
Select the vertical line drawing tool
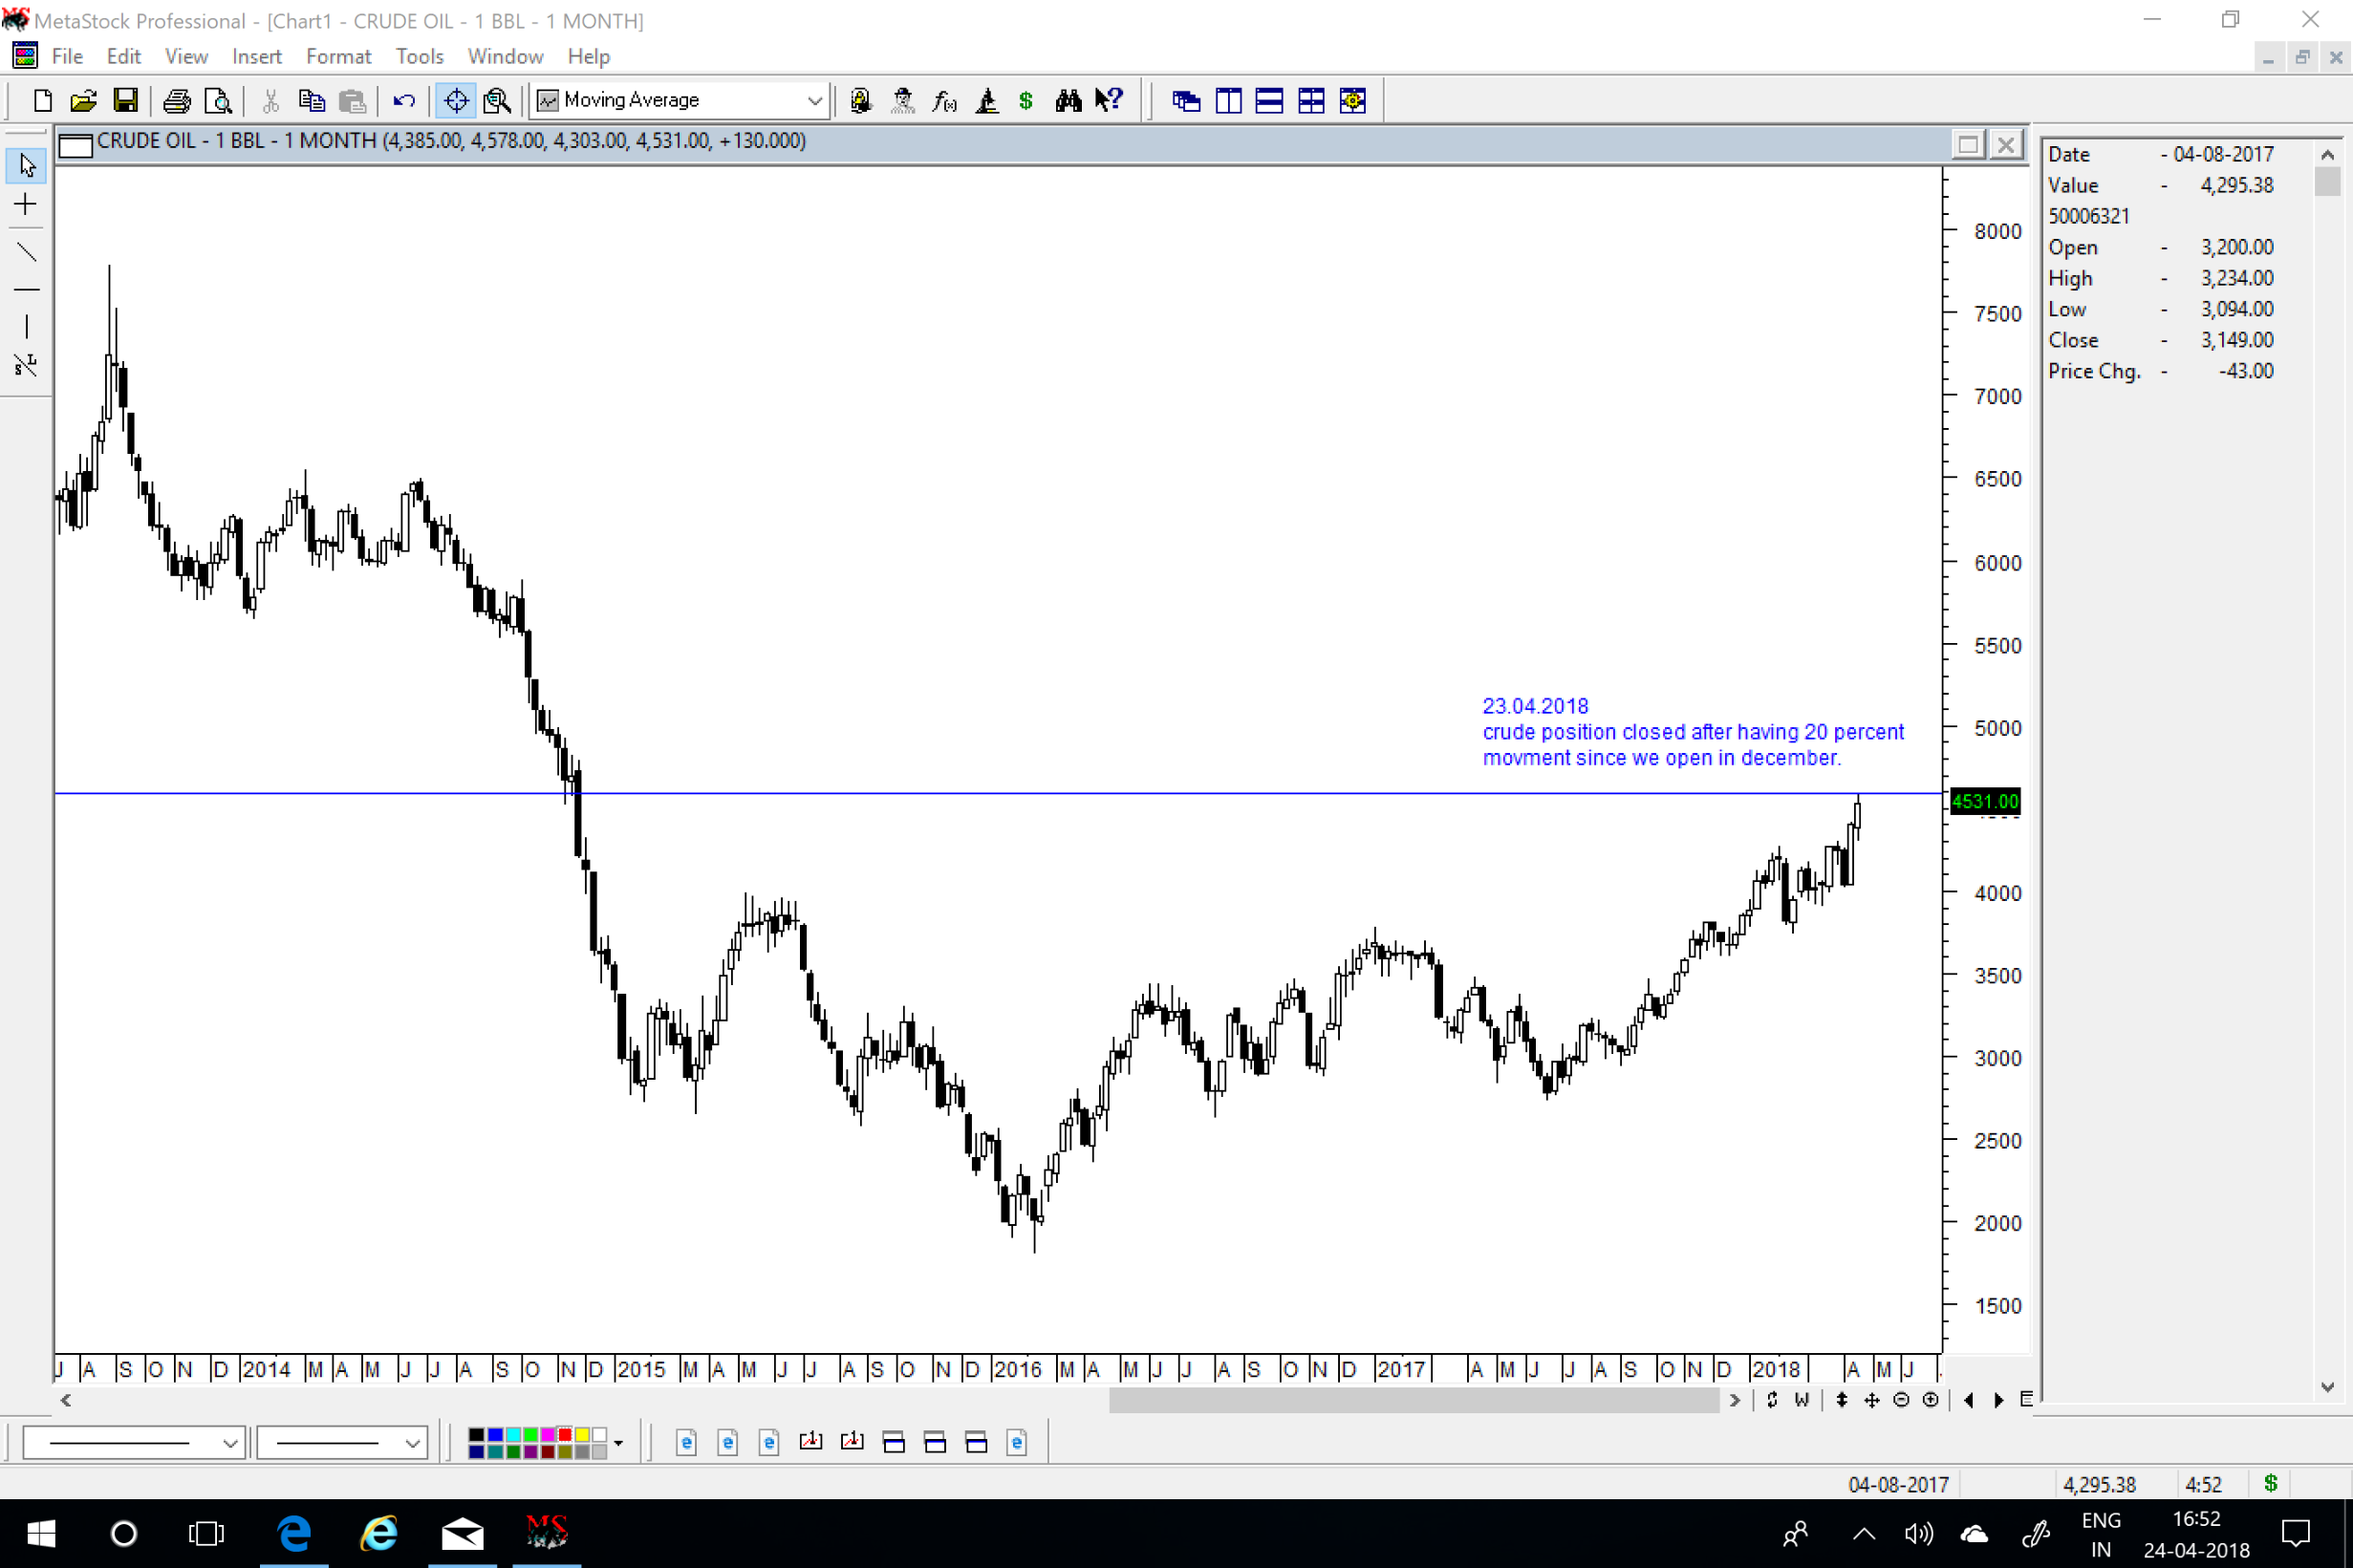(26, 326)
